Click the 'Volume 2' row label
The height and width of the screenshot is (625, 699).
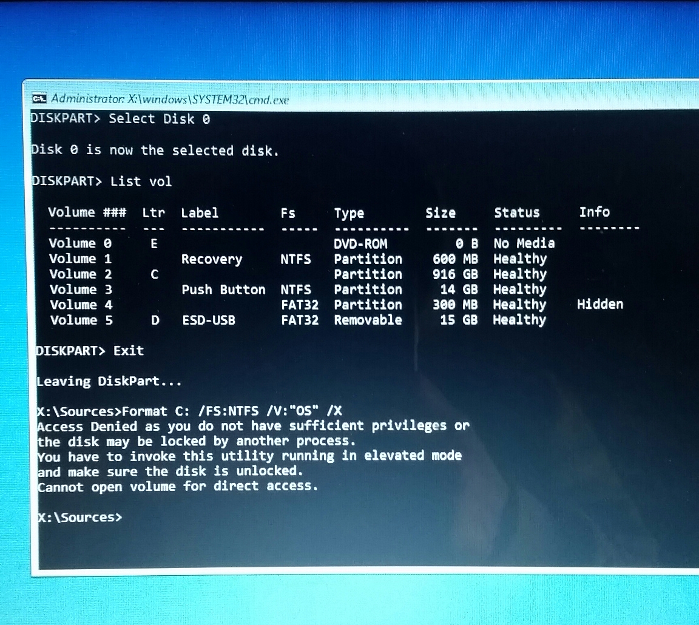click(x=81, y=274)
